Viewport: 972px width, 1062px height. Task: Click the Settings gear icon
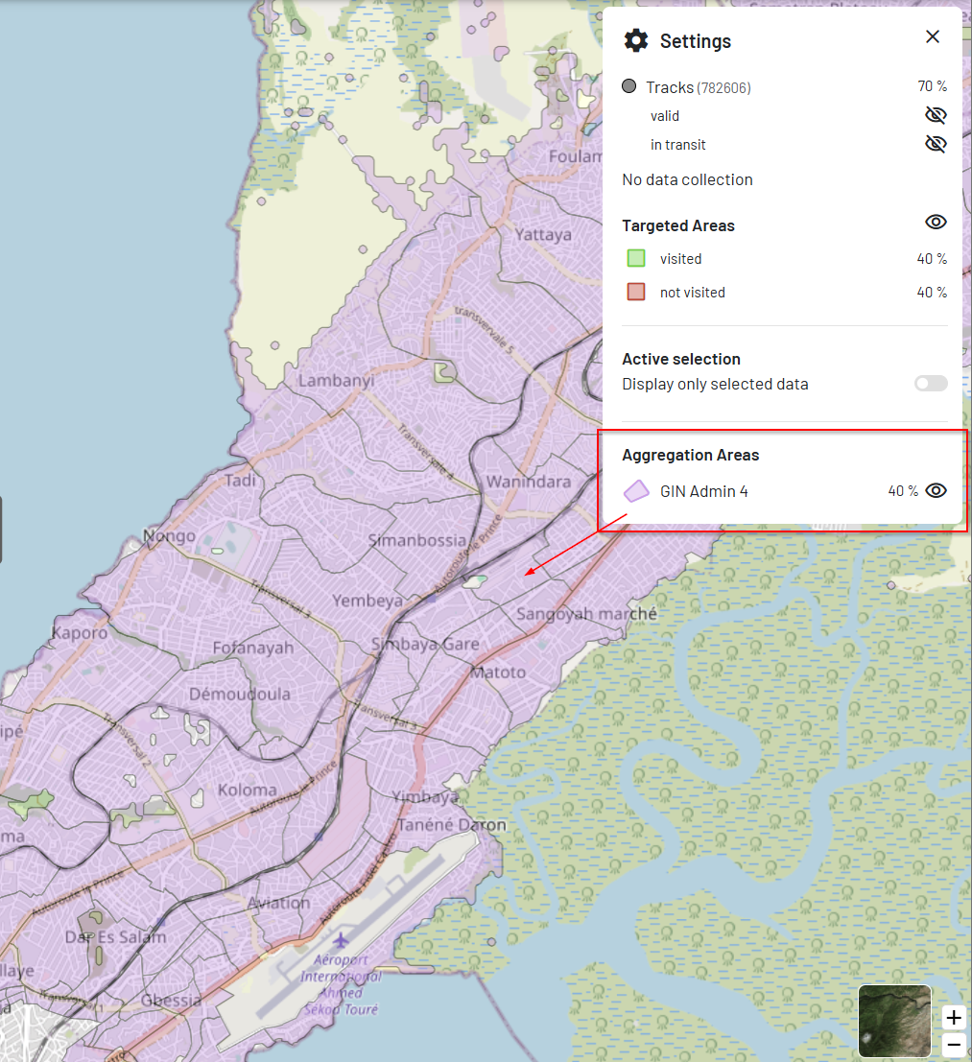coord(635,40)
